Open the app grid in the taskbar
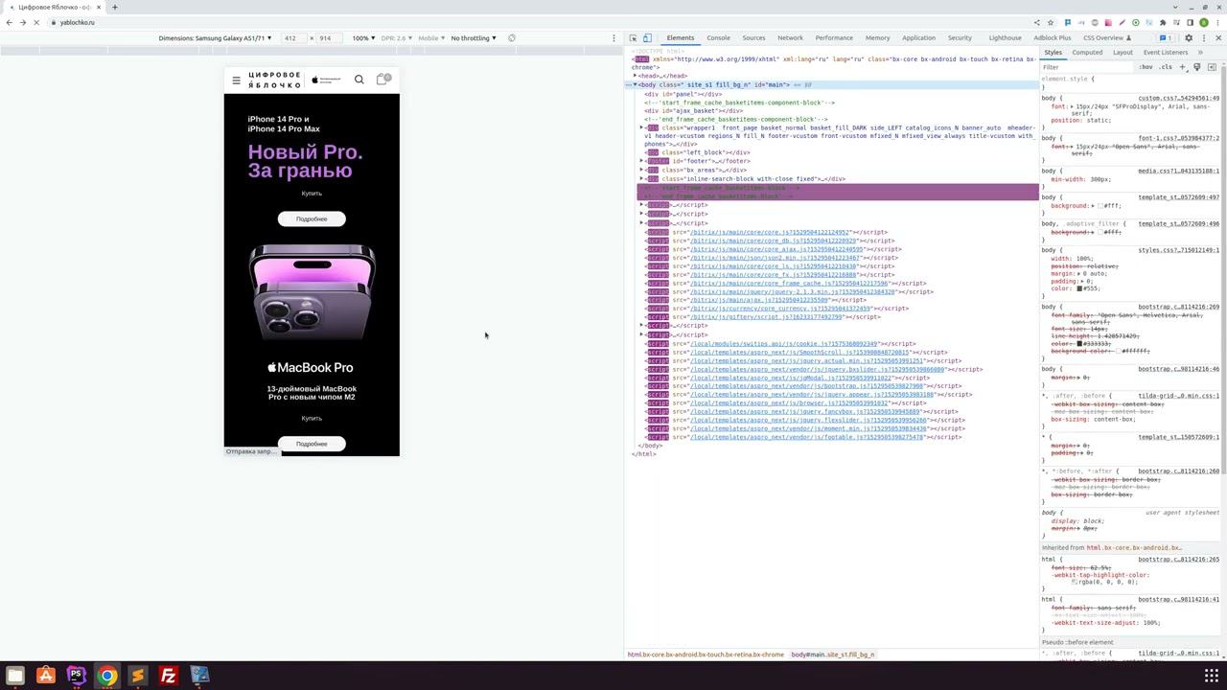This screenshot has width=1227, height=690. tap(1211, 676)
